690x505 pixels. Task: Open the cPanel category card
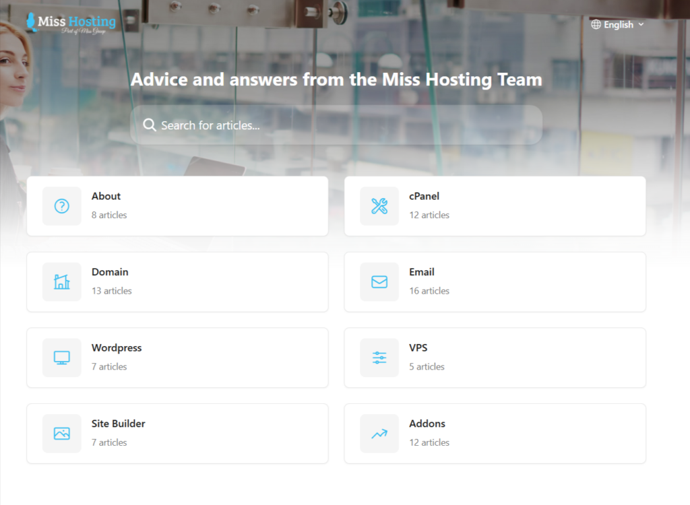pos(495,206)
